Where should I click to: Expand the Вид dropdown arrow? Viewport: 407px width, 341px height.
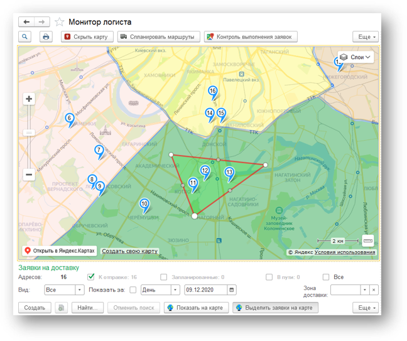[x=80, y=290]
